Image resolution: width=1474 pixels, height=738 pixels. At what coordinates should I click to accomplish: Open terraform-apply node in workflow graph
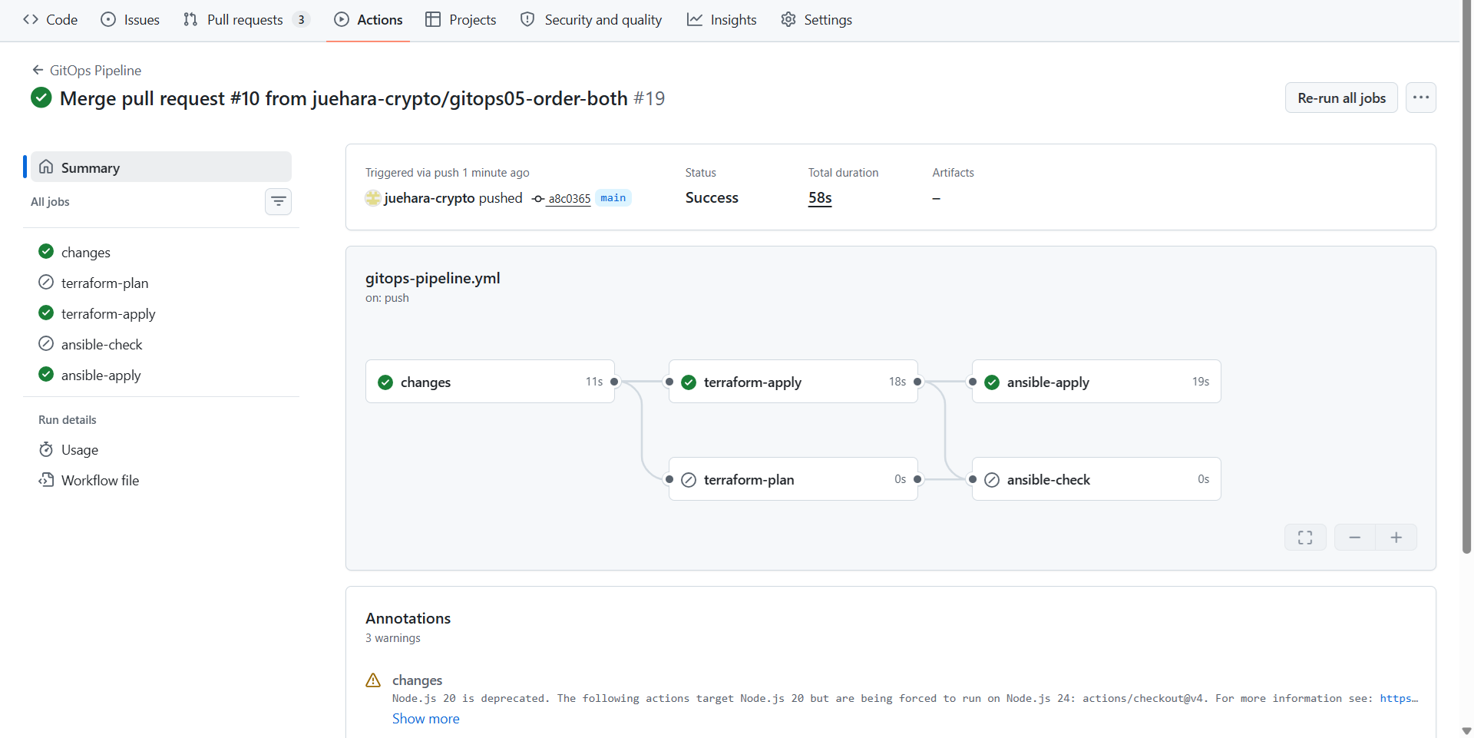(793, 382)
